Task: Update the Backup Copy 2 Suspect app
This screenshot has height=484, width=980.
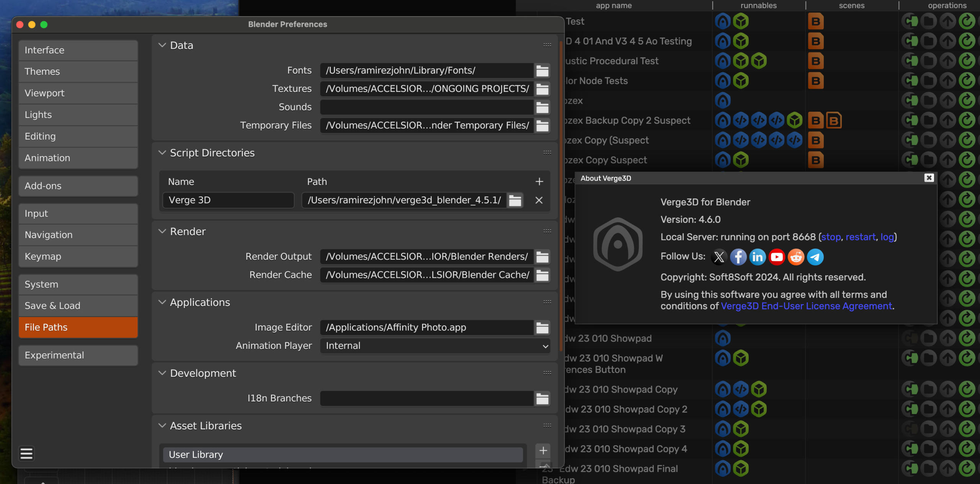Action: (967, 121)
